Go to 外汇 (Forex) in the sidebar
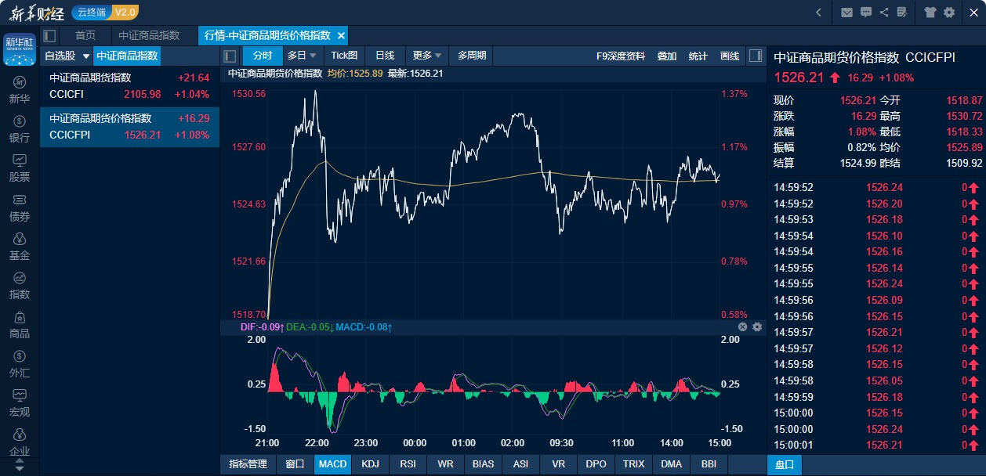 click(20, 363)
